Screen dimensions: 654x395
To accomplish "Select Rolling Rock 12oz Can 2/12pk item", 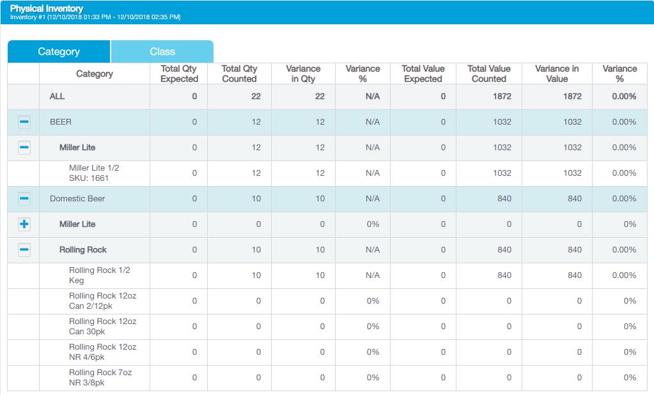I will click(102, 301).
